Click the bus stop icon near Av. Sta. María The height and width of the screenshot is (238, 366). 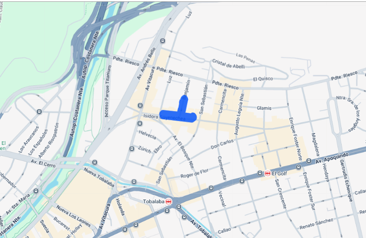tap(36, 191)
